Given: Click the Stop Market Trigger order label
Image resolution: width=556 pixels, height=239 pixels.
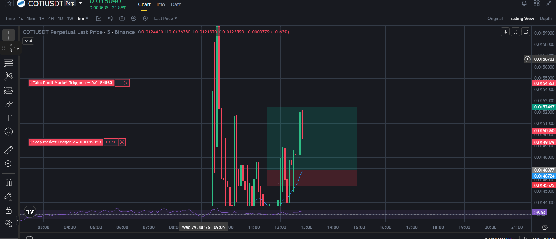Looking at the screenshot, I should [66, 142].
